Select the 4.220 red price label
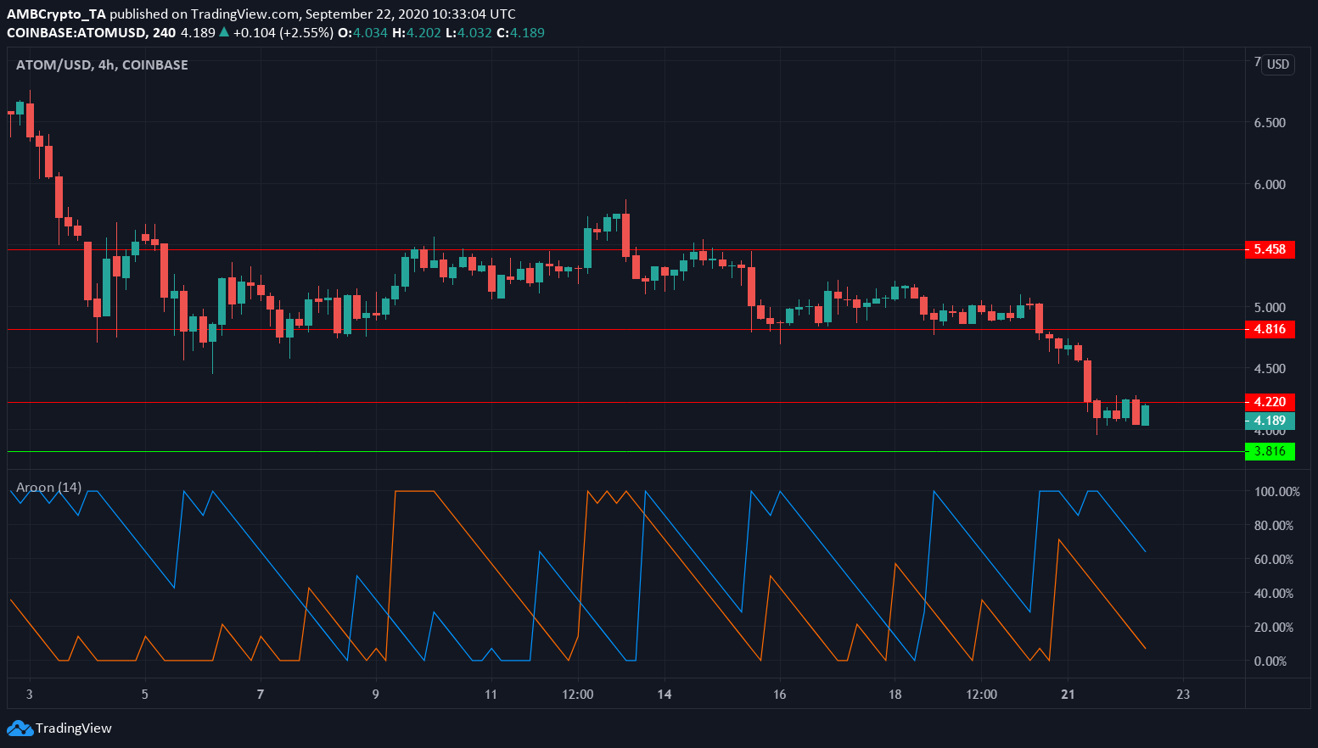The image size is (1318, 748). tap(1270, 402)
